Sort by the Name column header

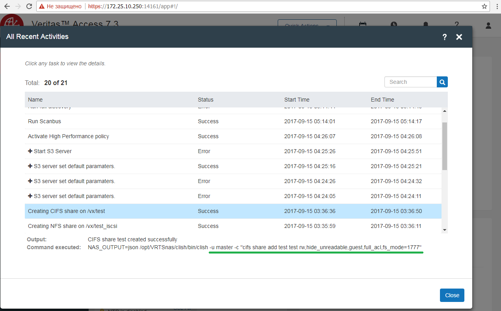click(35, 100)
